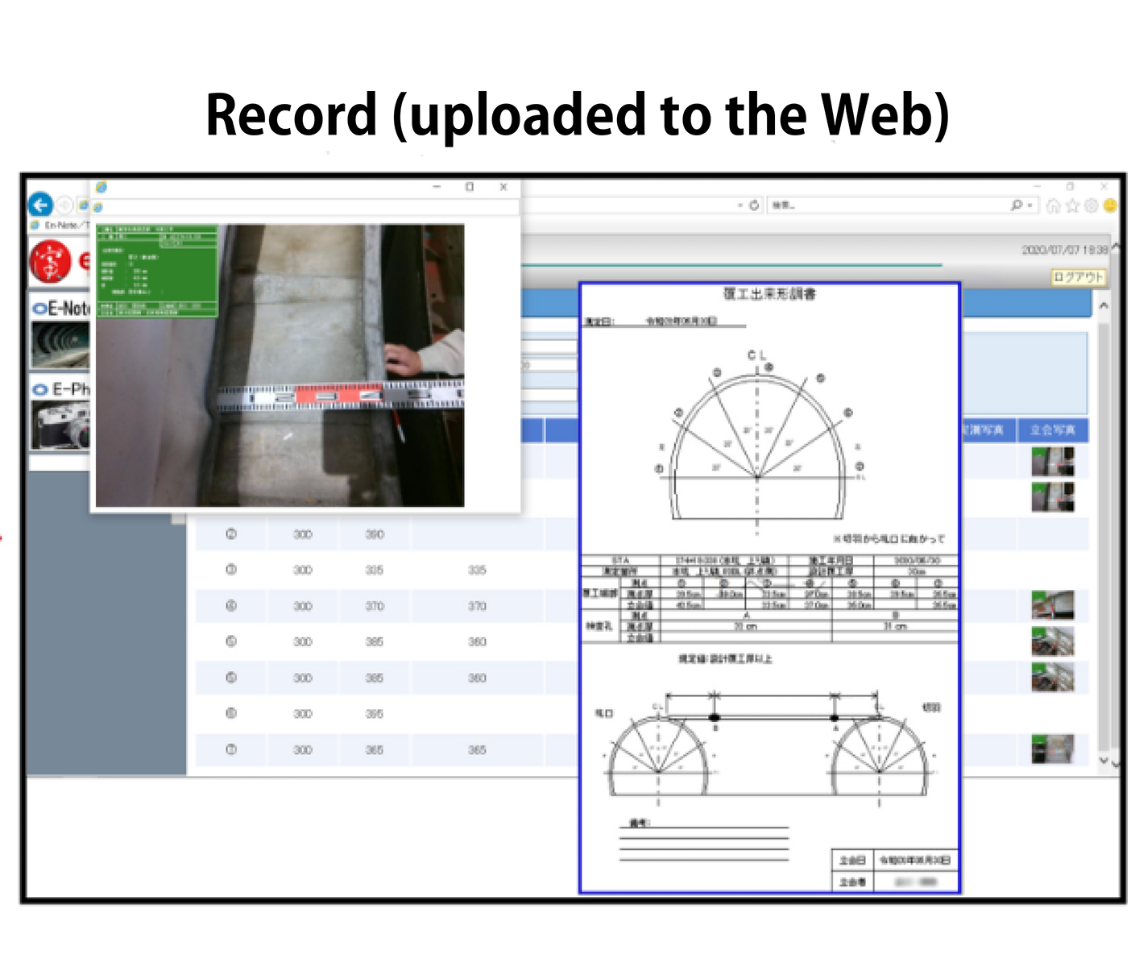Open the E-Note menu item
Image resolution: width=1131 pixels, height=967 pixels.
click(61, 309)
